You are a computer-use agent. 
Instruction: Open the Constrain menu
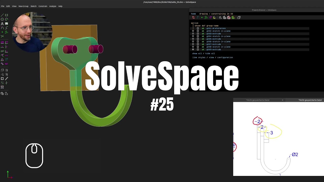[x=43, y=6]
